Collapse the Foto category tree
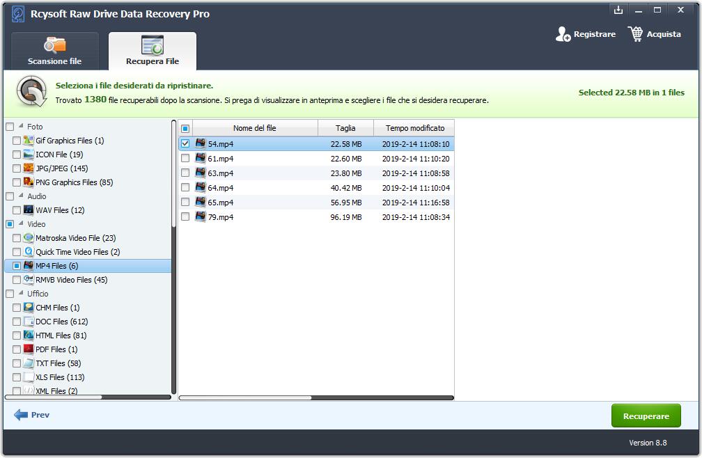The width and height of the screenshot is (702, 458). tap(21, 127)
